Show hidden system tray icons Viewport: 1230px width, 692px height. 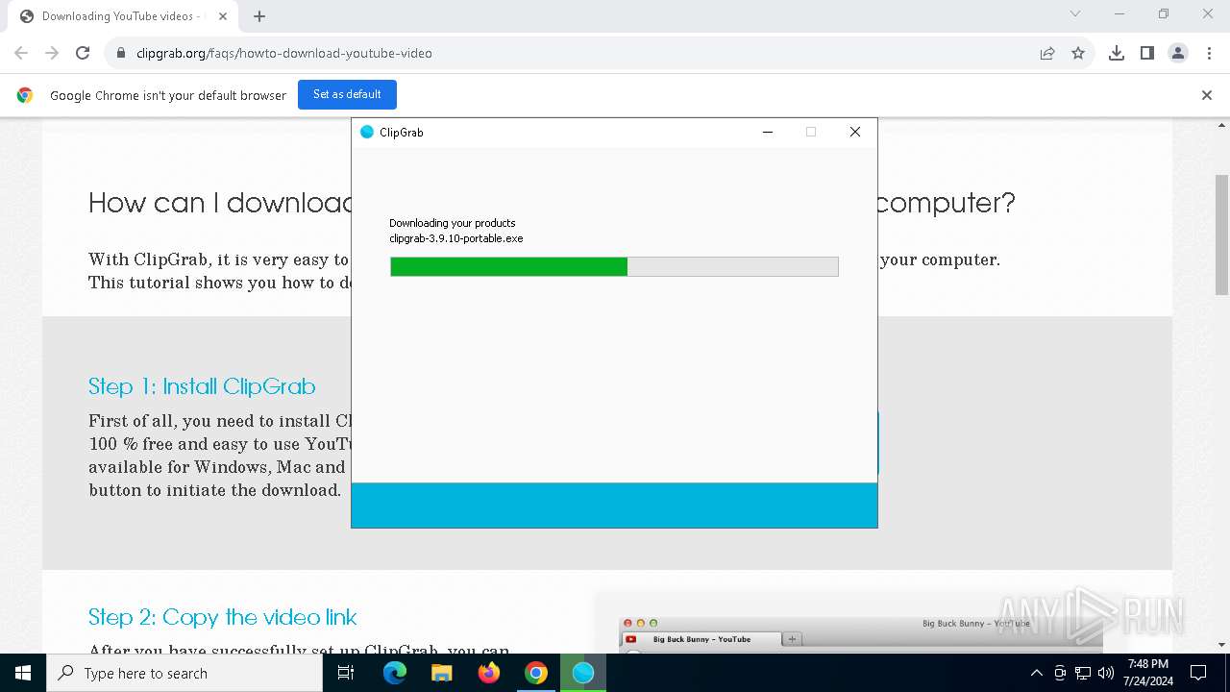point(1037,673)
